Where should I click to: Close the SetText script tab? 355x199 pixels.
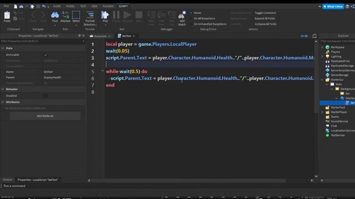tap(134, 36)
